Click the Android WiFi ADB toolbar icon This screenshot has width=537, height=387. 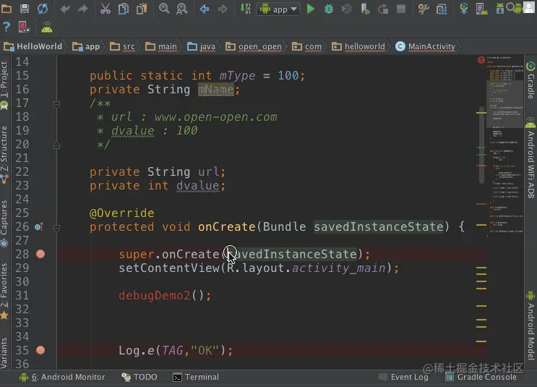click(47, 27)
